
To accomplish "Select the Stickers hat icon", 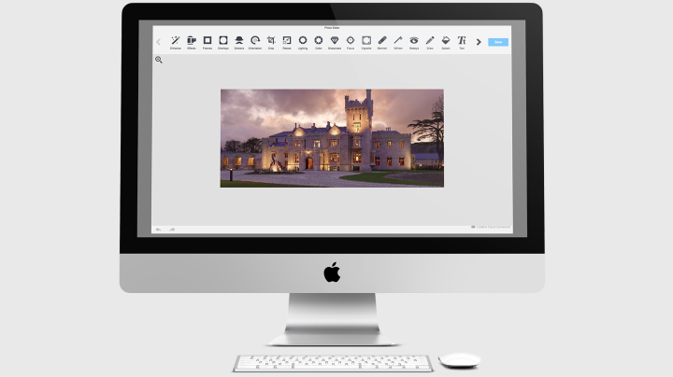I will tap(239, 41).
